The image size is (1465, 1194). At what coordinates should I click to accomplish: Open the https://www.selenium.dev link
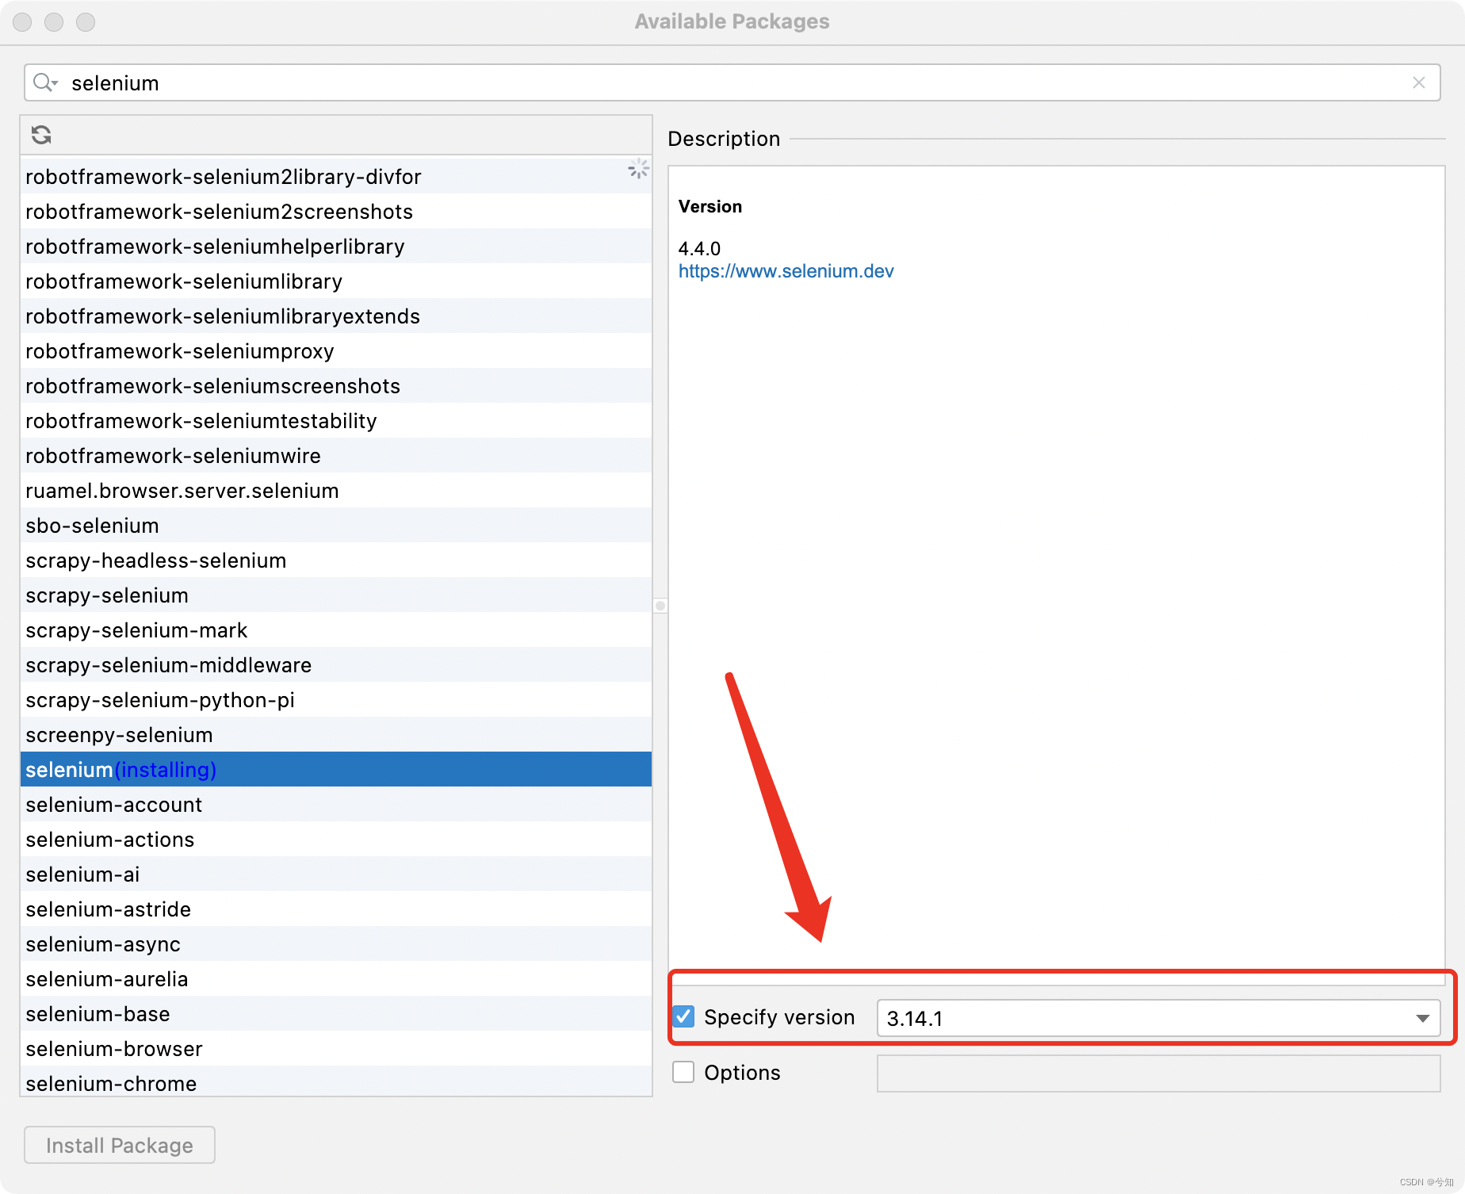click(x=786, y=271)
